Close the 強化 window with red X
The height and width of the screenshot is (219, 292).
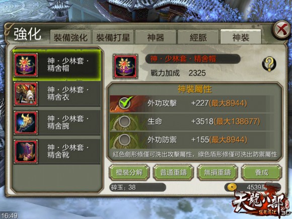(x=282, y=30)
